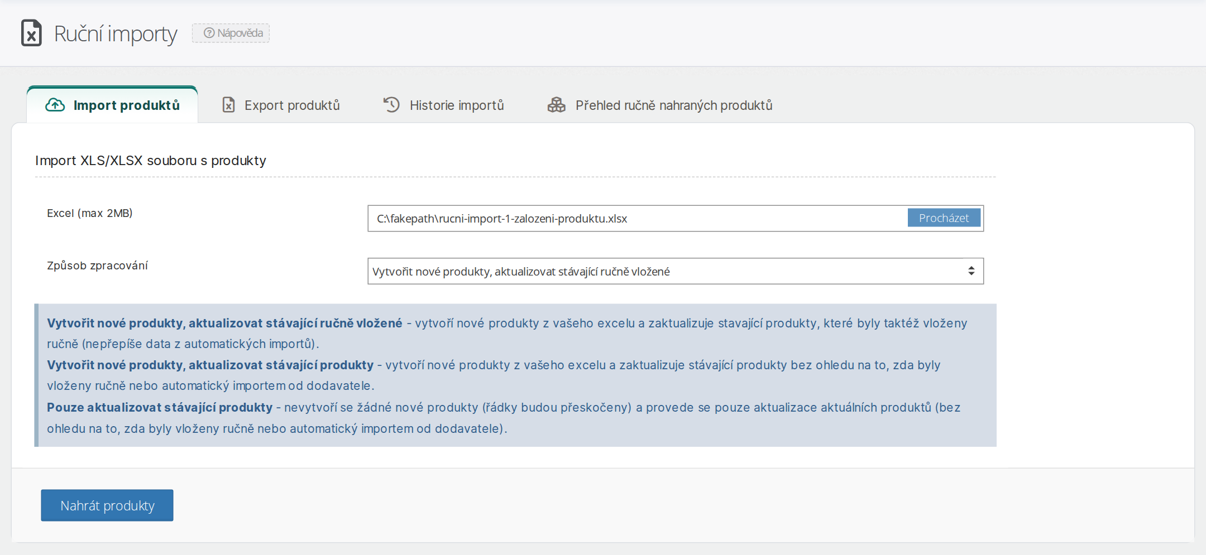This screenshot has width=1206, height=555.
Task: Select the Import produktů tab label
Action: coord(127,105)
